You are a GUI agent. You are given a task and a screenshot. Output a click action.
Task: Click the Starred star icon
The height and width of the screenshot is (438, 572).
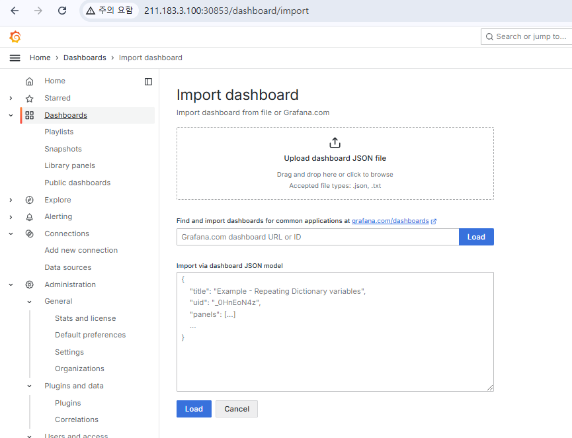coord(30,98)
